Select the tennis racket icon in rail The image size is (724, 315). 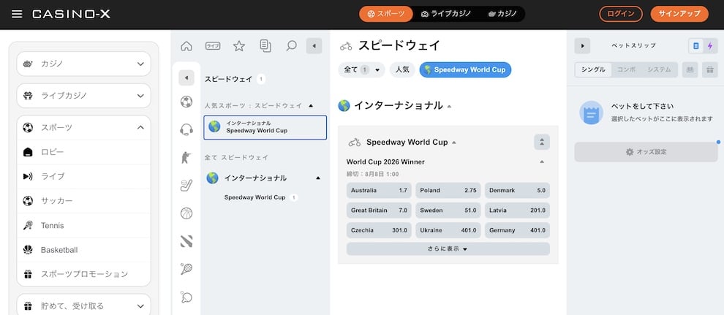pyautogui.click(x=186, y=269)
